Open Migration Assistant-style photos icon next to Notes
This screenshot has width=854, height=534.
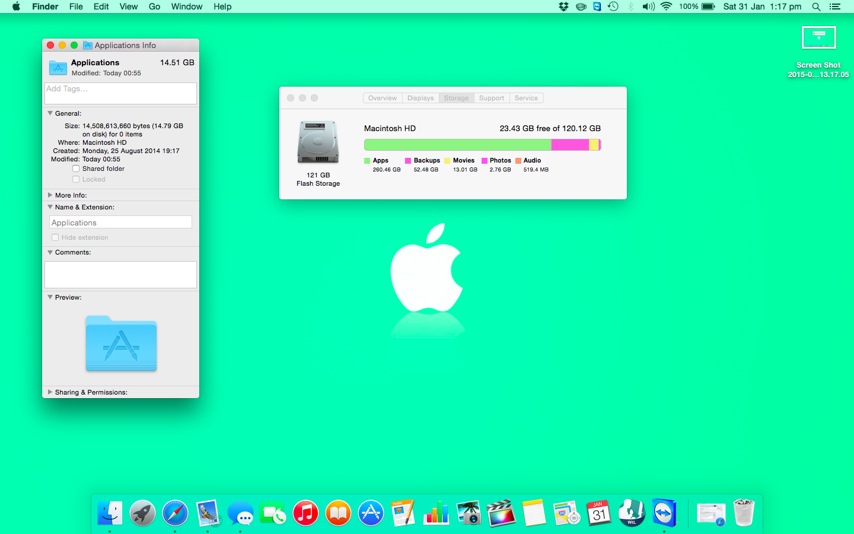tap(567, 513)
